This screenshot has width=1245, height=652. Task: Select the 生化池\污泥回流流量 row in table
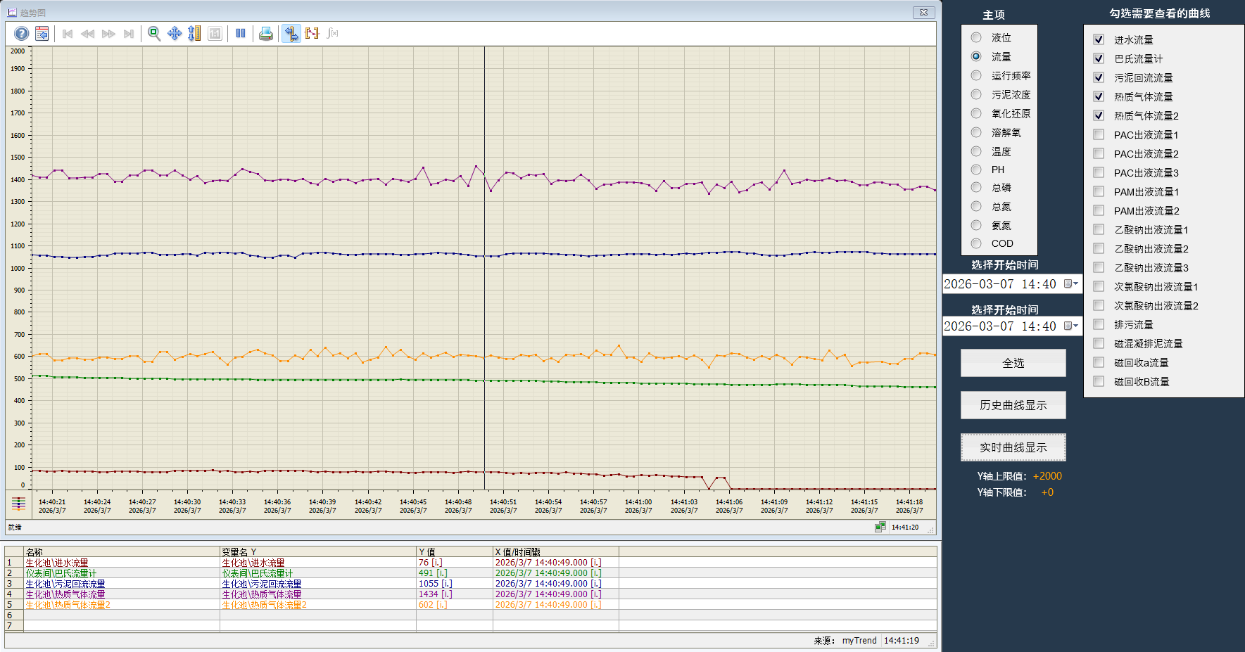click(x=65, y=584)
